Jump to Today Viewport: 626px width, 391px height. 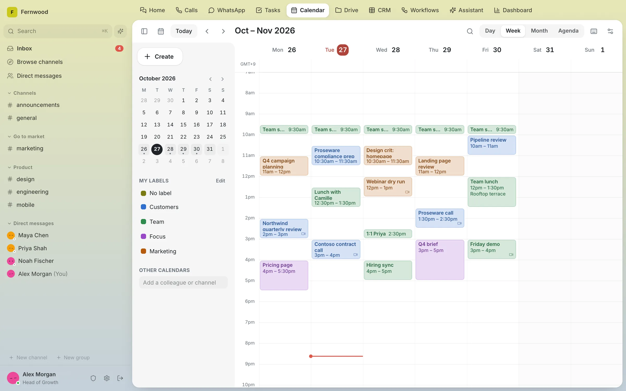(x=184, y=31)
